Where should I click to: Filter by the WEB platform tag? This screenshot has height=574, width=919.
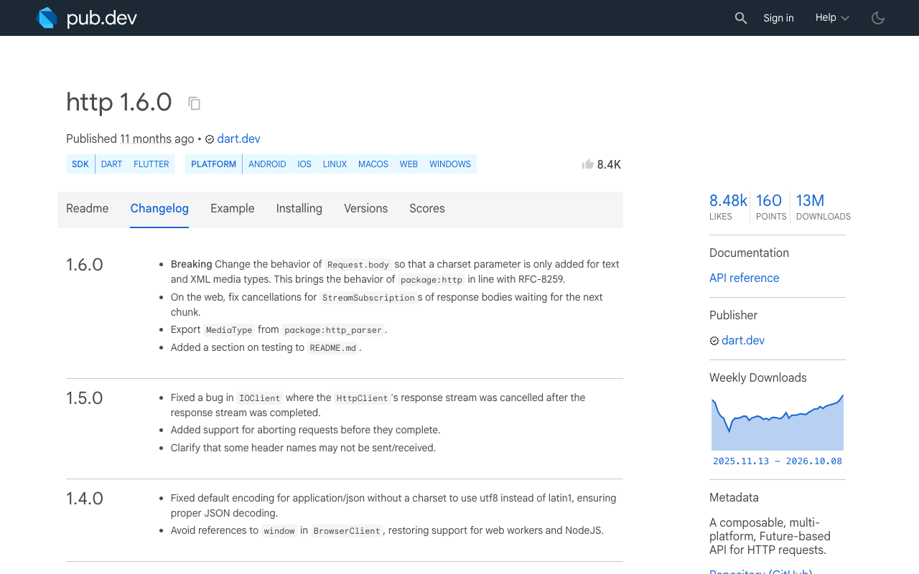click(409, 164)
